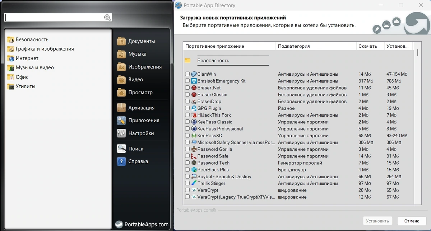Click the Password Gorilla icon
The height and width of the screenshot is (231, 431).
coord(194,149)
